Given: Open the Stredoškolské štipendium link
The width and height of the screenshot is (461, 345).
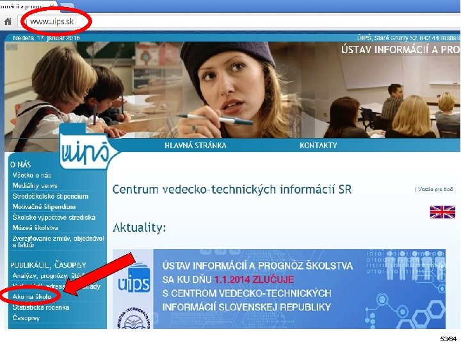Looking at the screenshot, I should pos(51,196).
